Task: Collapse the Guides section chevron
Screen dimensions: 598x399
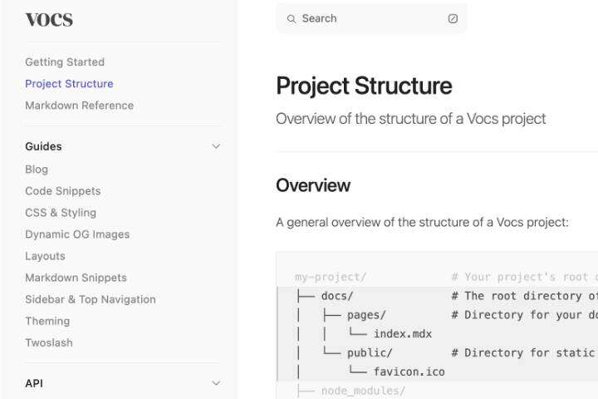Action: pyautogui.click(x=216, y=146)
